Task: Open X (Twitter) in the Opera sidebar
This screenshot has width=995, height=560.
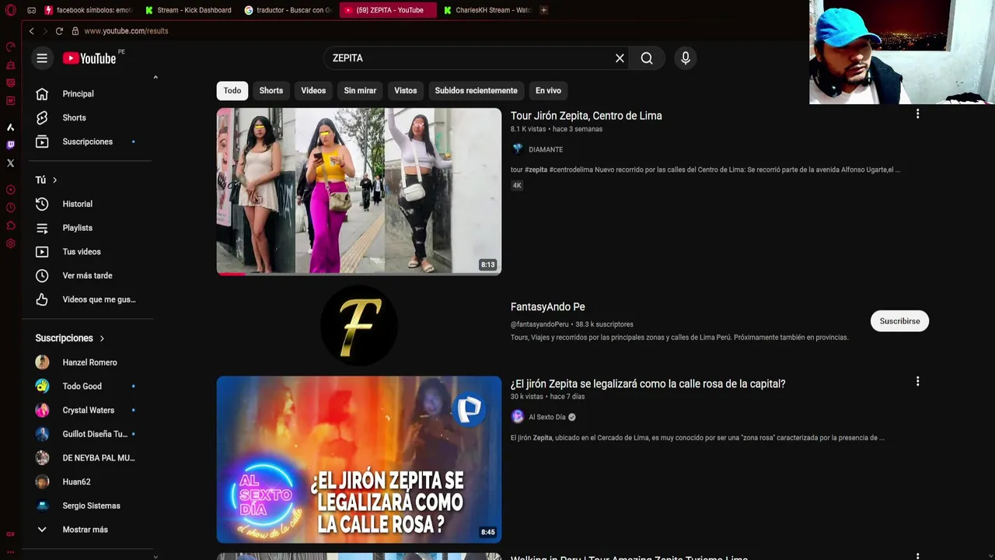Action: [10, 163]
